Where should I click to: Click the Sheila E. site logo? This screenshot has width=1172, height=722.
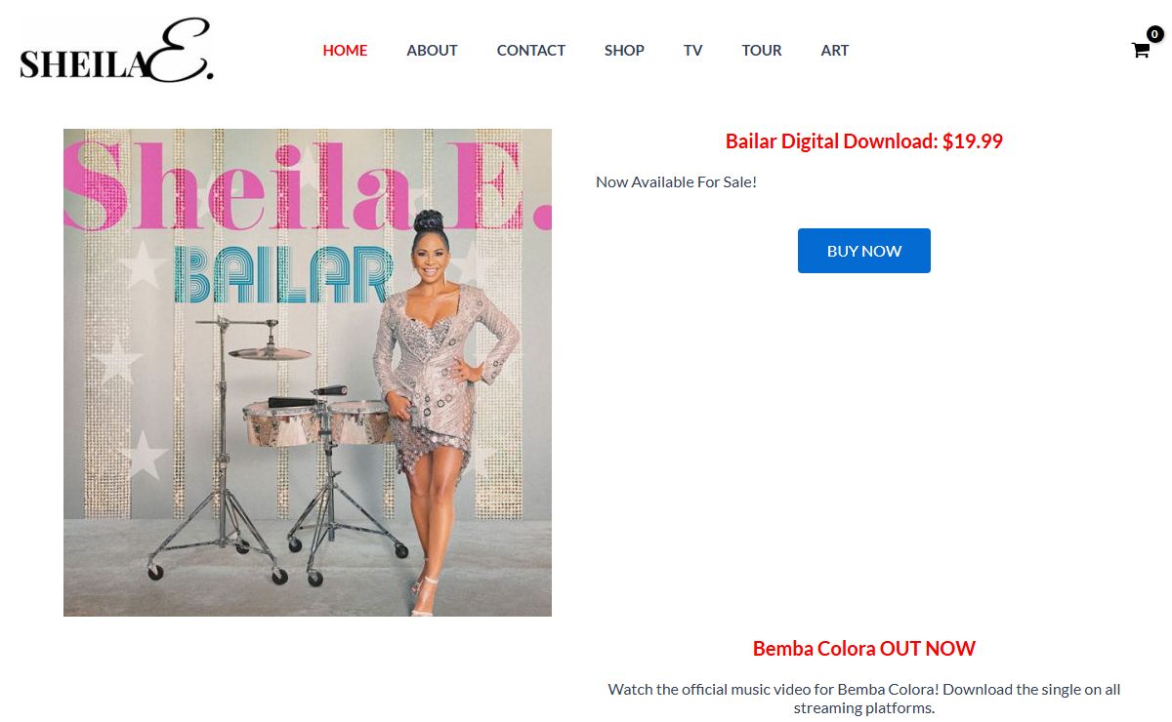tap(116, 51)
